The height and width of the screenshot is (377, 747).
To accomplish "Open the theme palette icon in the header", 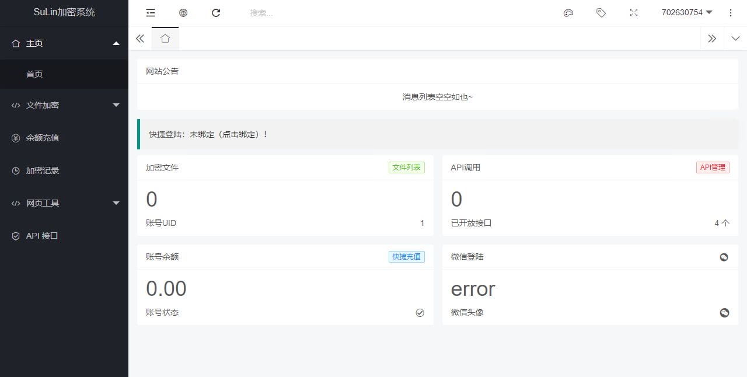I will (568, 12).
